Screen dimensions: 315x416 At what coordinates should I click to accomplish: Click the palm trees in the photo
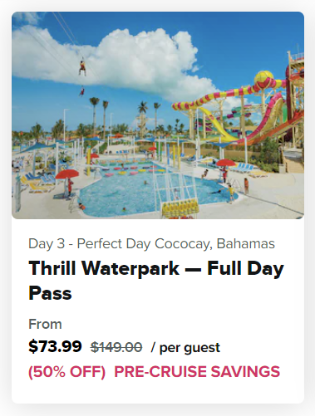click(99, 114)
